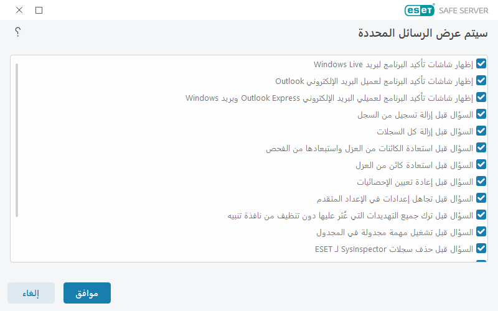Click the message list vertical scrollbar

pos(17,140)
